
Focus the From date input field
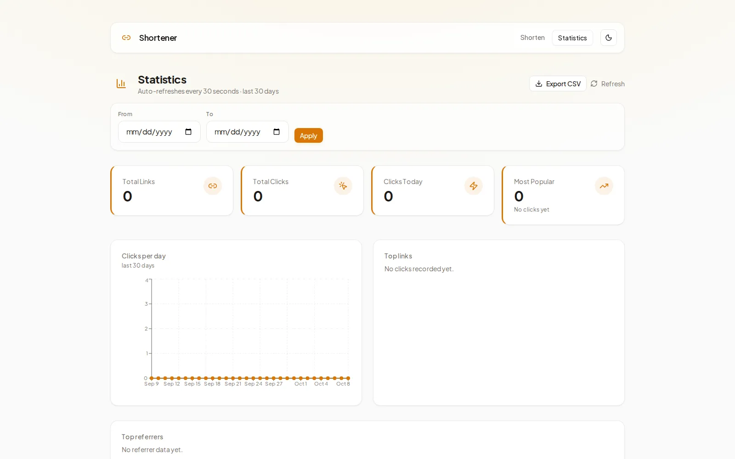(x=159, y=132)
